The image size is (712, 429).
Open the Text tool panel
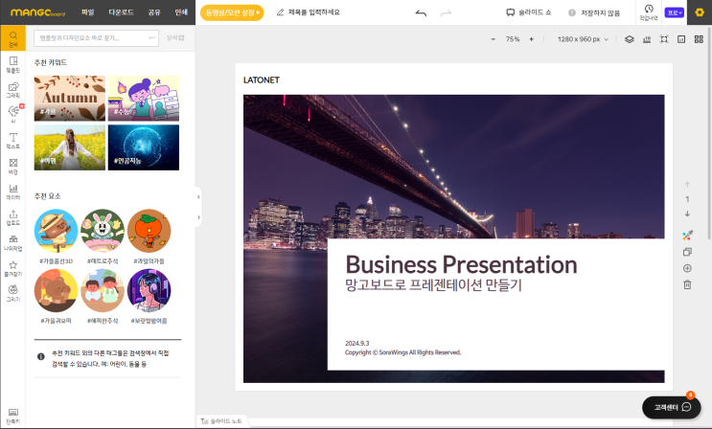pyautogui.click(x=12, y=140)
